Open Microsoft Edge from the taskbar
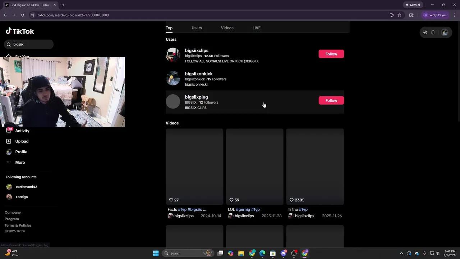This screenshot has height=259, width=460. pos(262,253)
